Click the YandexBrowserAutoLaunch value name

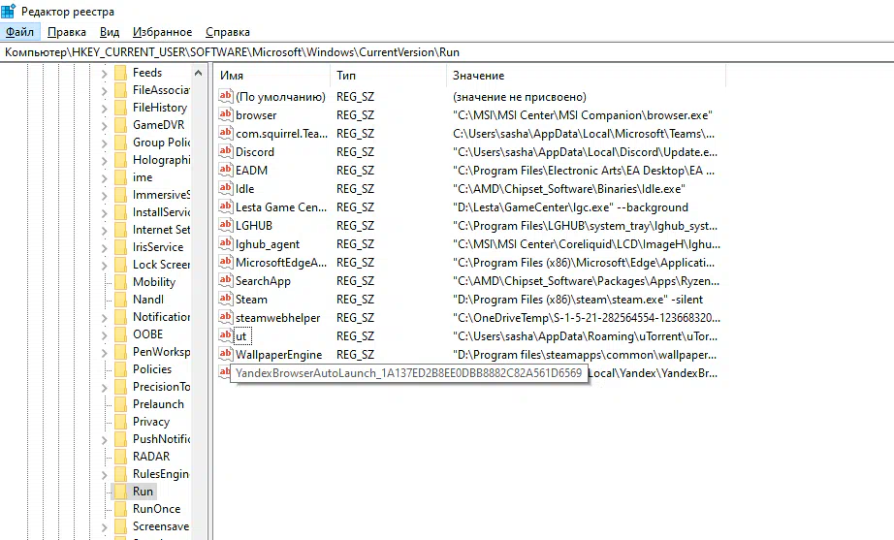(409, 373)
